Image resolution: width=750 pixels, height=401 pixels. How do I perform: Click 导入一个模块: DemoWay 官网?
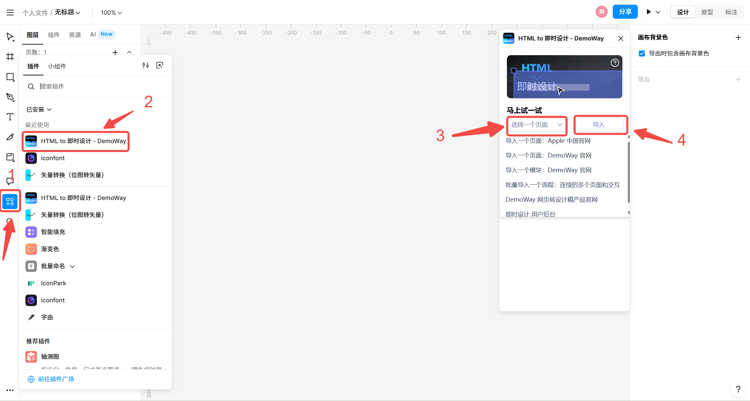click(x=548, y=170)
